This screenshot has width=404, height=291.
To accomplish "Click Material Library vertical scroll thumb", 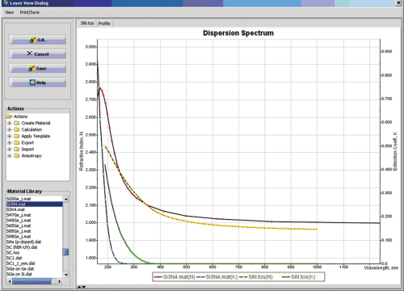I will point(65,252).
